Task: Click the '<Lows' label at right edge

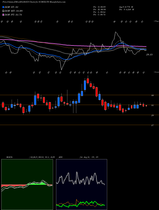Action: pyautogui.click(x=156, y=72)
